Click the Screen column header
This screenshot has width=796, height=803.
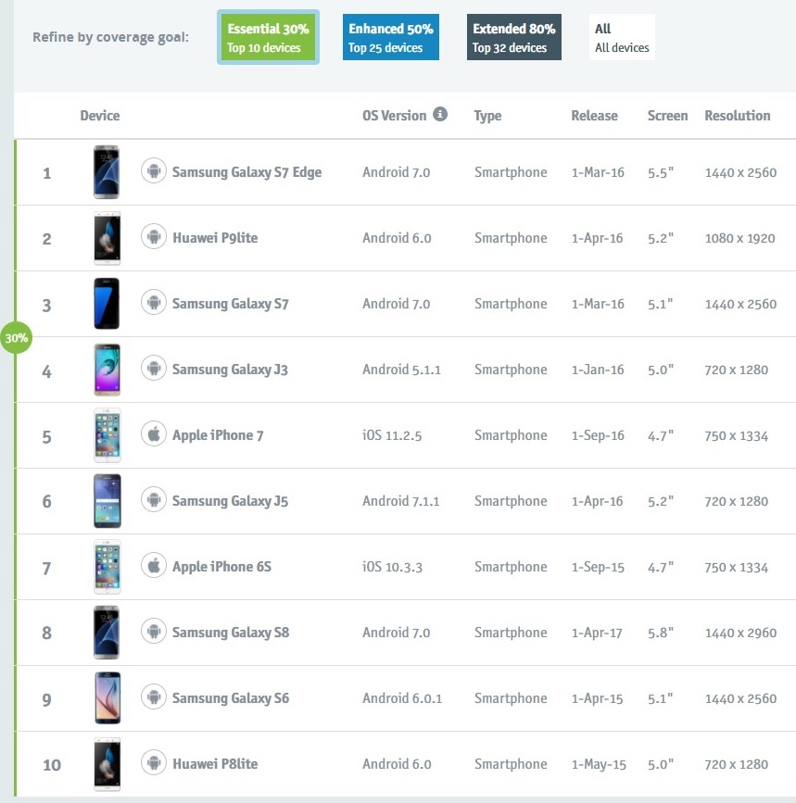pos(667,116)
